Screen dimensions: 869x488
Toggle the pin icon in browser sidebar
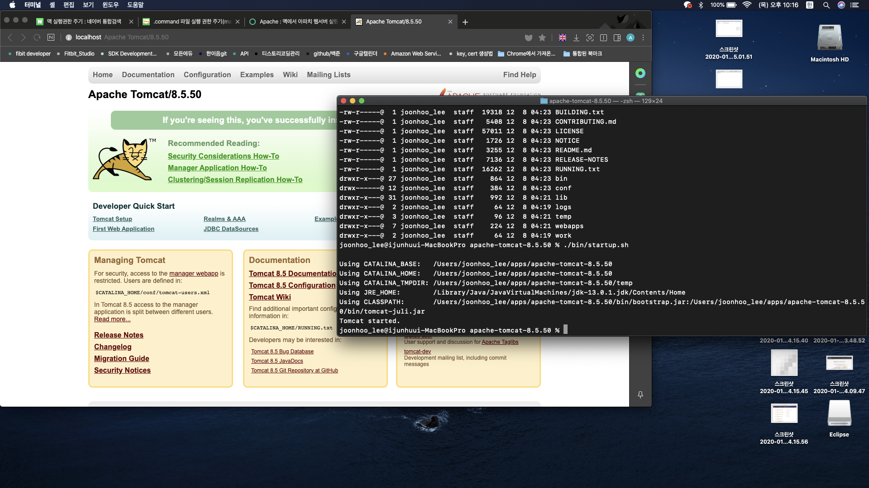pos(640,394)
